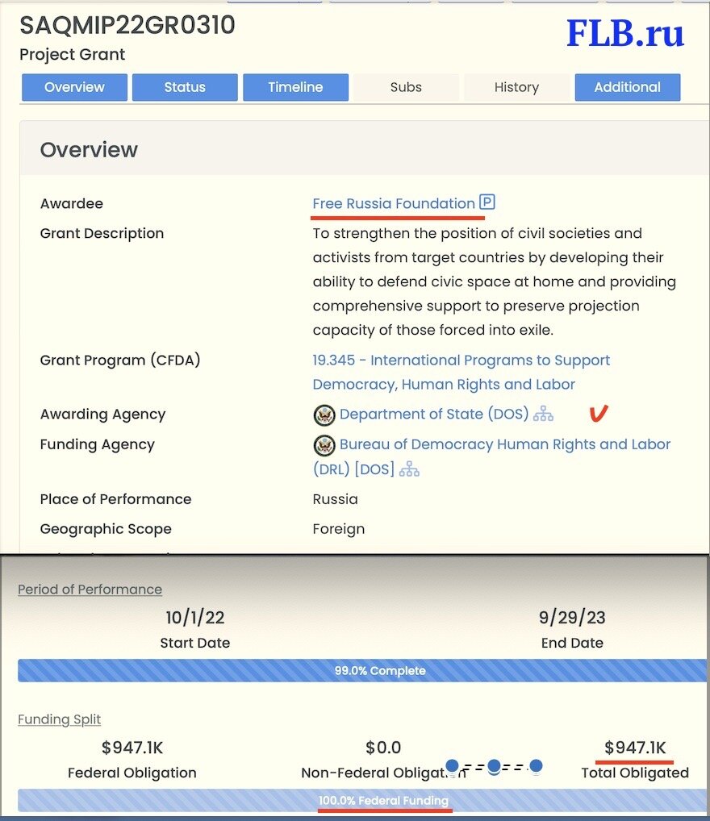The width and height of the screenshot is (710, 821).
Task: Click the Geographic Scope label
Action: tap(106, 529)
